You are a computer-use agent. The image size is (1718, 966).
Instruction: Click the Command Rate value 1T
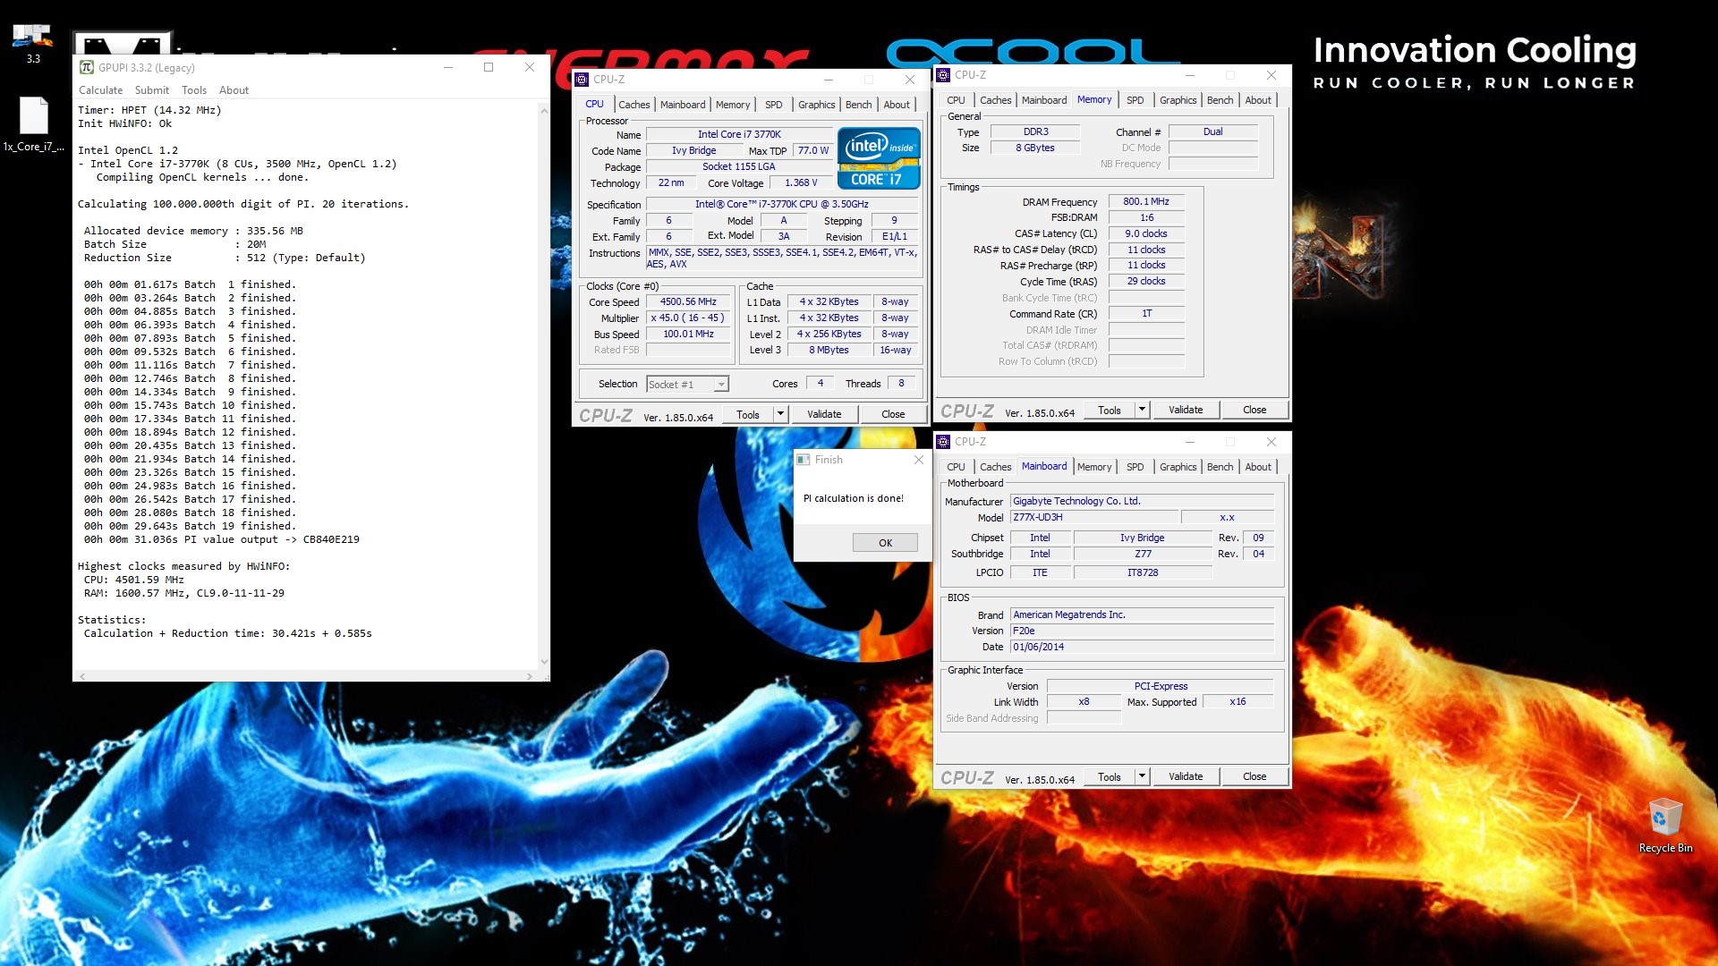(1146, 314)
